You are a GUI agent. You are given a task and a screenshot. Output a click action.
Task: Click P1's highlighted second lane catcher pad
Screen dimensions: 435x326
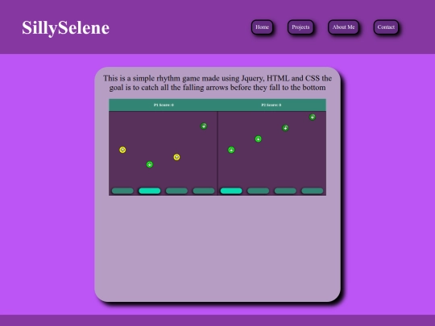click(x=150, y=191)
